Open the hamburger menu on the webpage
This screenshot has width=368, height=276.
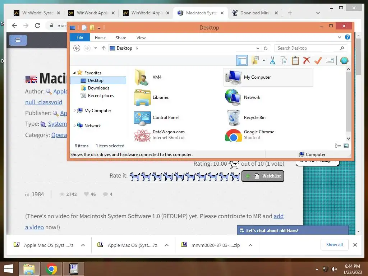(18, 40)
